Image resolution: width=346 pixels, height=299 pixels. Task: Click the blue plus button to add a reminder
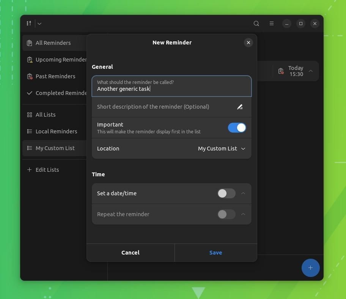pos(310,268)
